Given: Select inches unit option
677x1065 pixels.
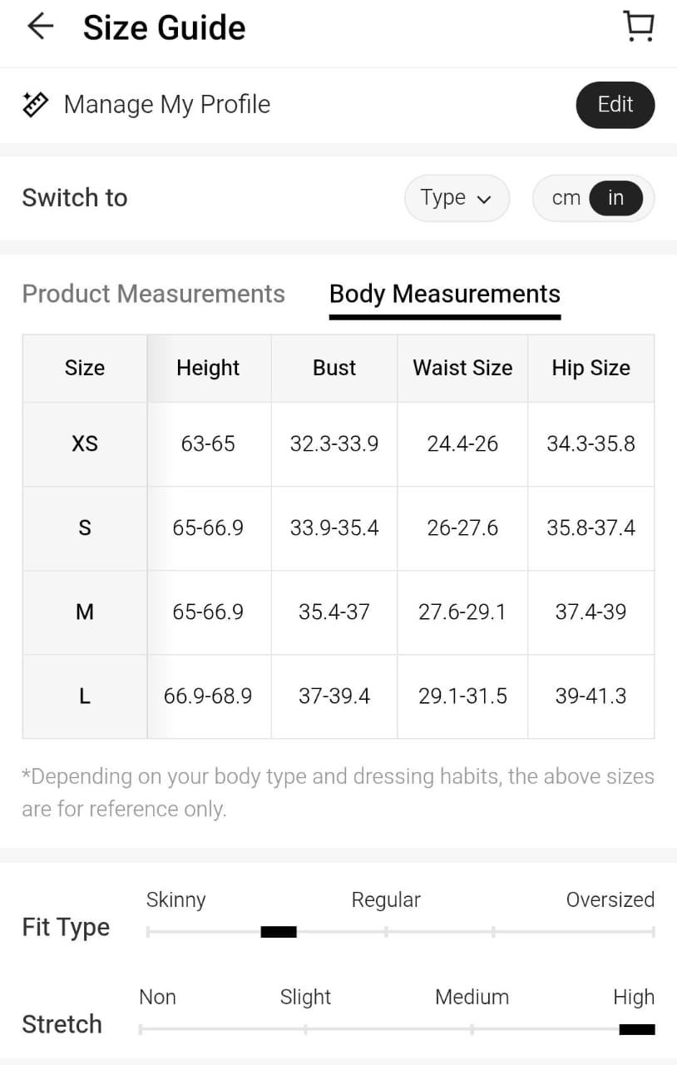Looking at the screenshot, I should (615, 198).
